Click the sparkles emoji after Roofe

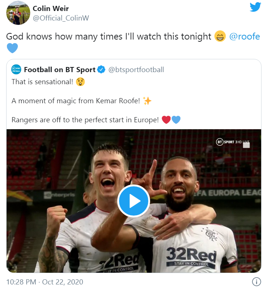(x=147, y=101)
